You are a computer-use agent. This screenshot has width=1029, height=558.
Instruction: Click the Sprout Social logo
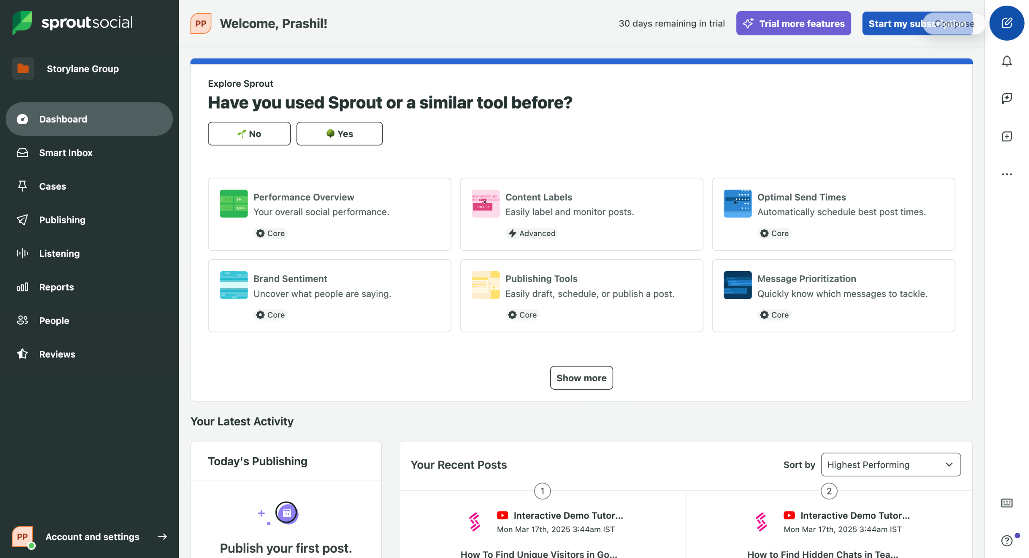(x=72, y=22)
